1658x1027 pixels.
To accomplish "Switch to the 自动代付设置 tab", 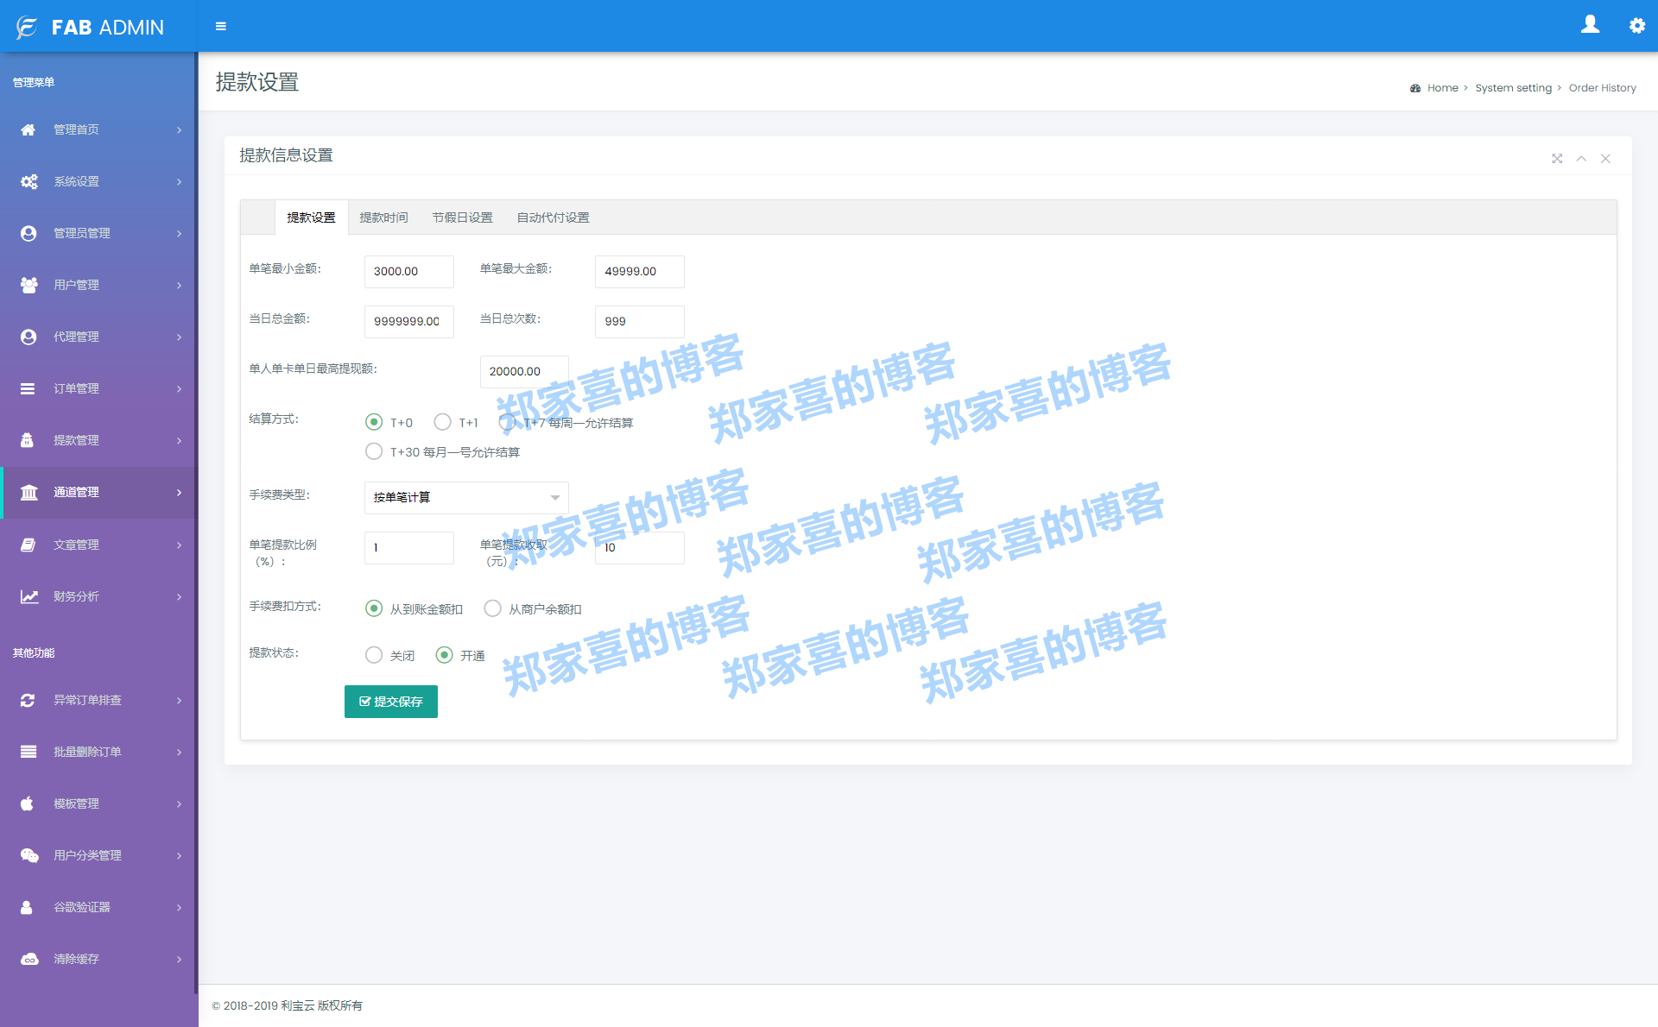I will 553,217.
